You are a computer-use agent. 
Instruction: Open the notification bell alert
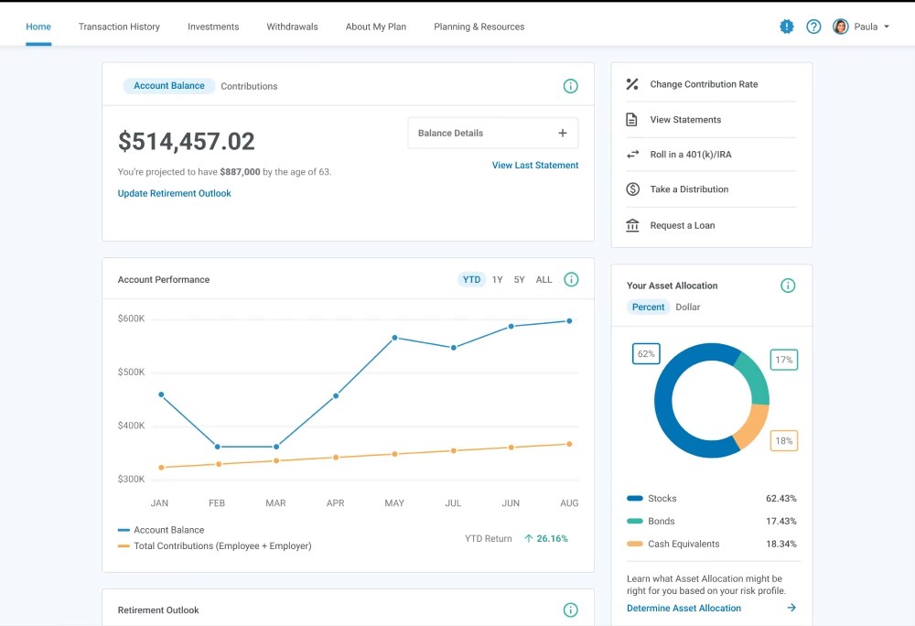(786, 26)
